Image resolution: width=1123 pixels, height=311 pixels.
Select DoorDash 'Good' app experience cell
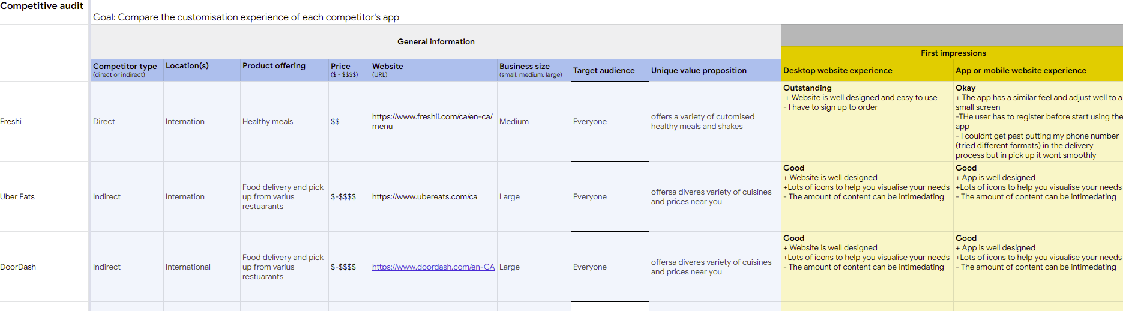pos(1038,267)
